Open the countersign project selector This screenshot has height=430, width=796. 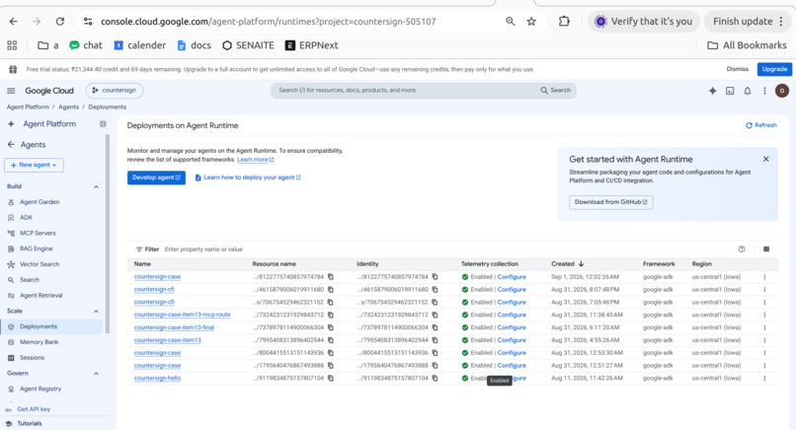pyautogui.click(x=115, y=91)
